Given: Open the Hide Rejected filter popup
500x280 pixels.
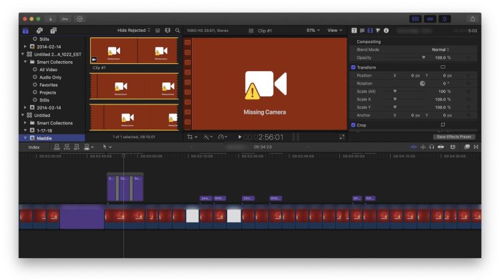Looking at the screenshot, I should pyautogui.click(x=133, y=30).
